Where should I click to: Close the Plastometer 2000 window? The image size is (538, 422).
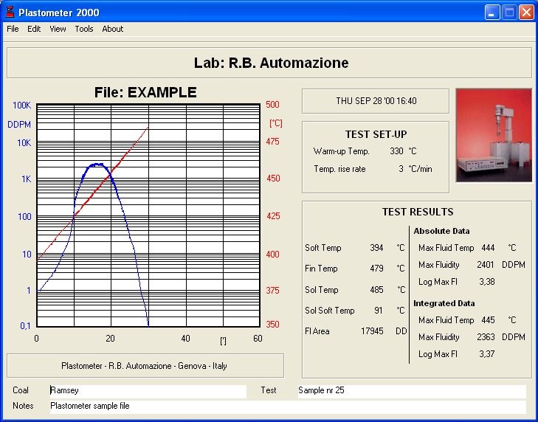click(526, 13)
